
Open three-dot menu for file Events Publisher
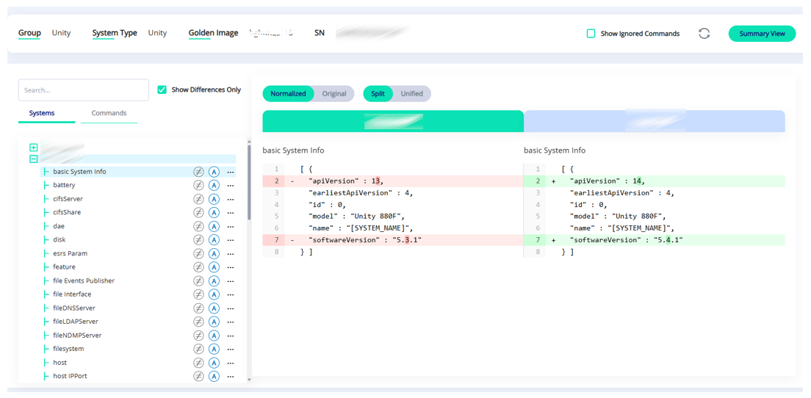pos(231,281)
